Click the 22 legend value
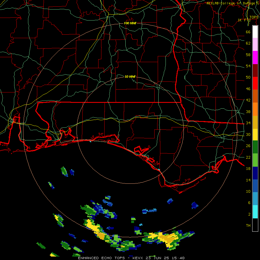The height and width of the screenshot is (260, 260). click(248, 157)
